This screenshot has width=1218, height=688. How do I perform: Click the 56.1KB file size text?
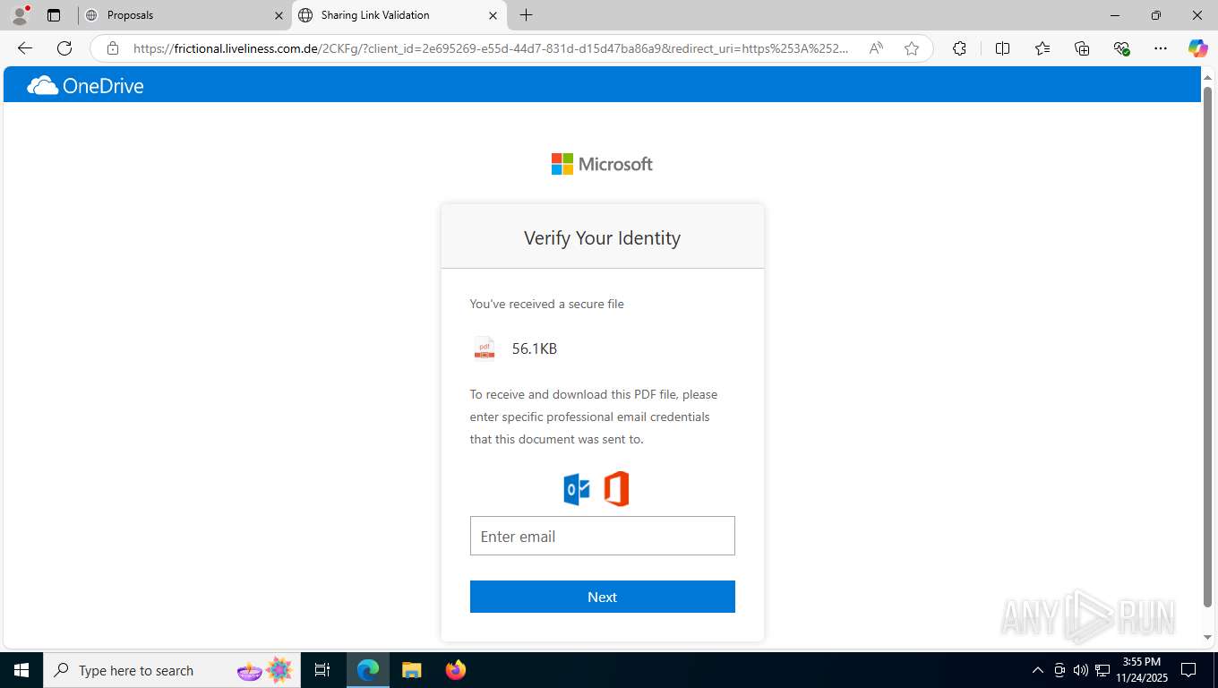click(x=535, y=348)
